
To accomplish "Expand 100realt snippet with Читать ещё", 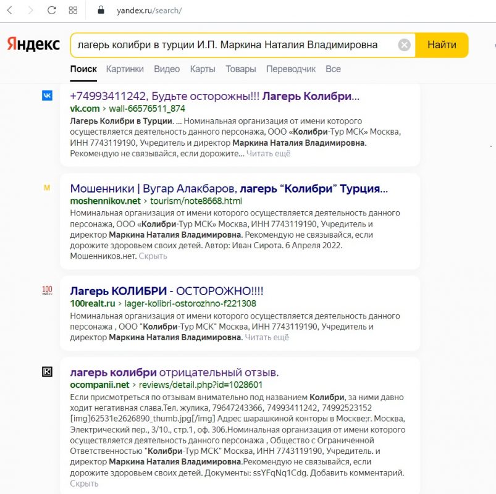I will [267, 337].
